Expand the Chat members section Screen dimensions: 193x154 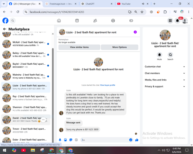click(x=165, y=73)
